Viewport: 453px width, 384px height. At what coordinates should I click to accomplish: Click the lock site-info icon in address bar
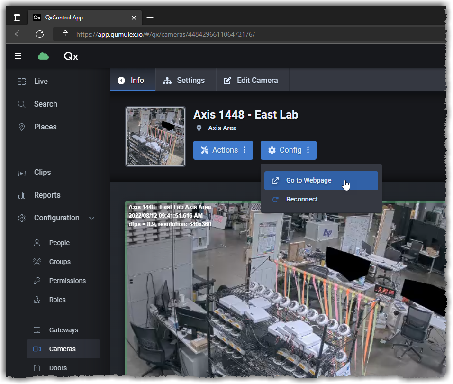[x=65, y=34]
